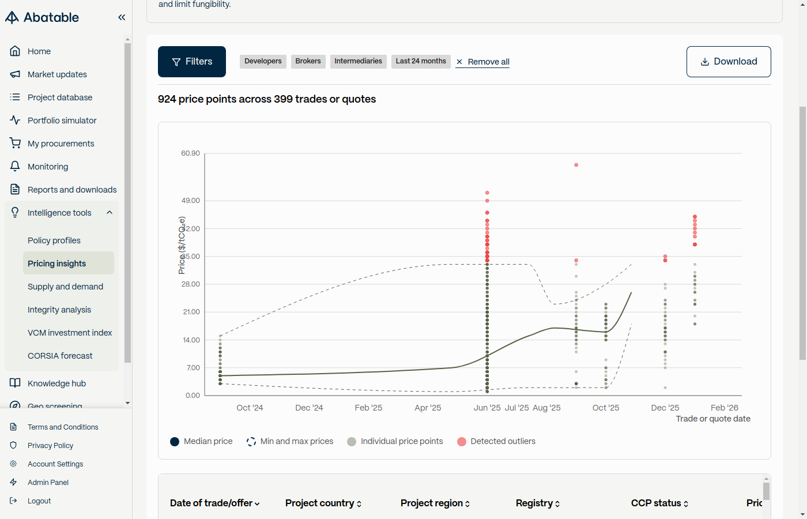Open Supply and demand page
The width and height of the screenshot is (807, 519).
pyautogui.click(x=65, y=287)
